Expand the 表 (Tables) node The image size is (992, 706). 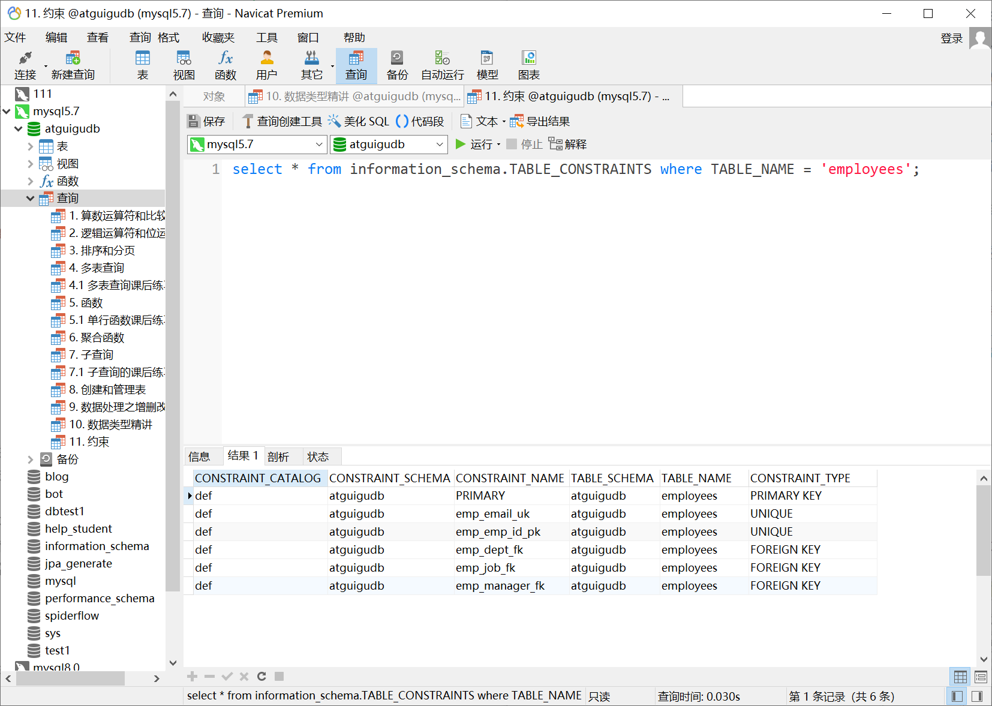click(x=31, y=146)
